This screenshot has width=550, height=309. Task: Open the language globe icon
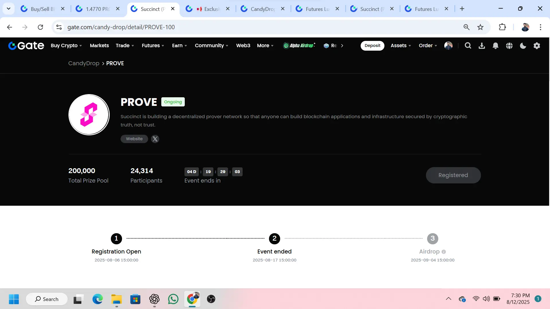[x=509, y=45]
